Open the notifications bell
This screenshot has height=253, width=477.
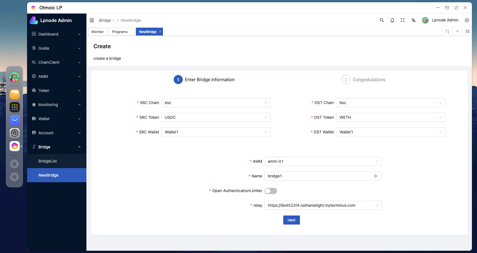392,20
